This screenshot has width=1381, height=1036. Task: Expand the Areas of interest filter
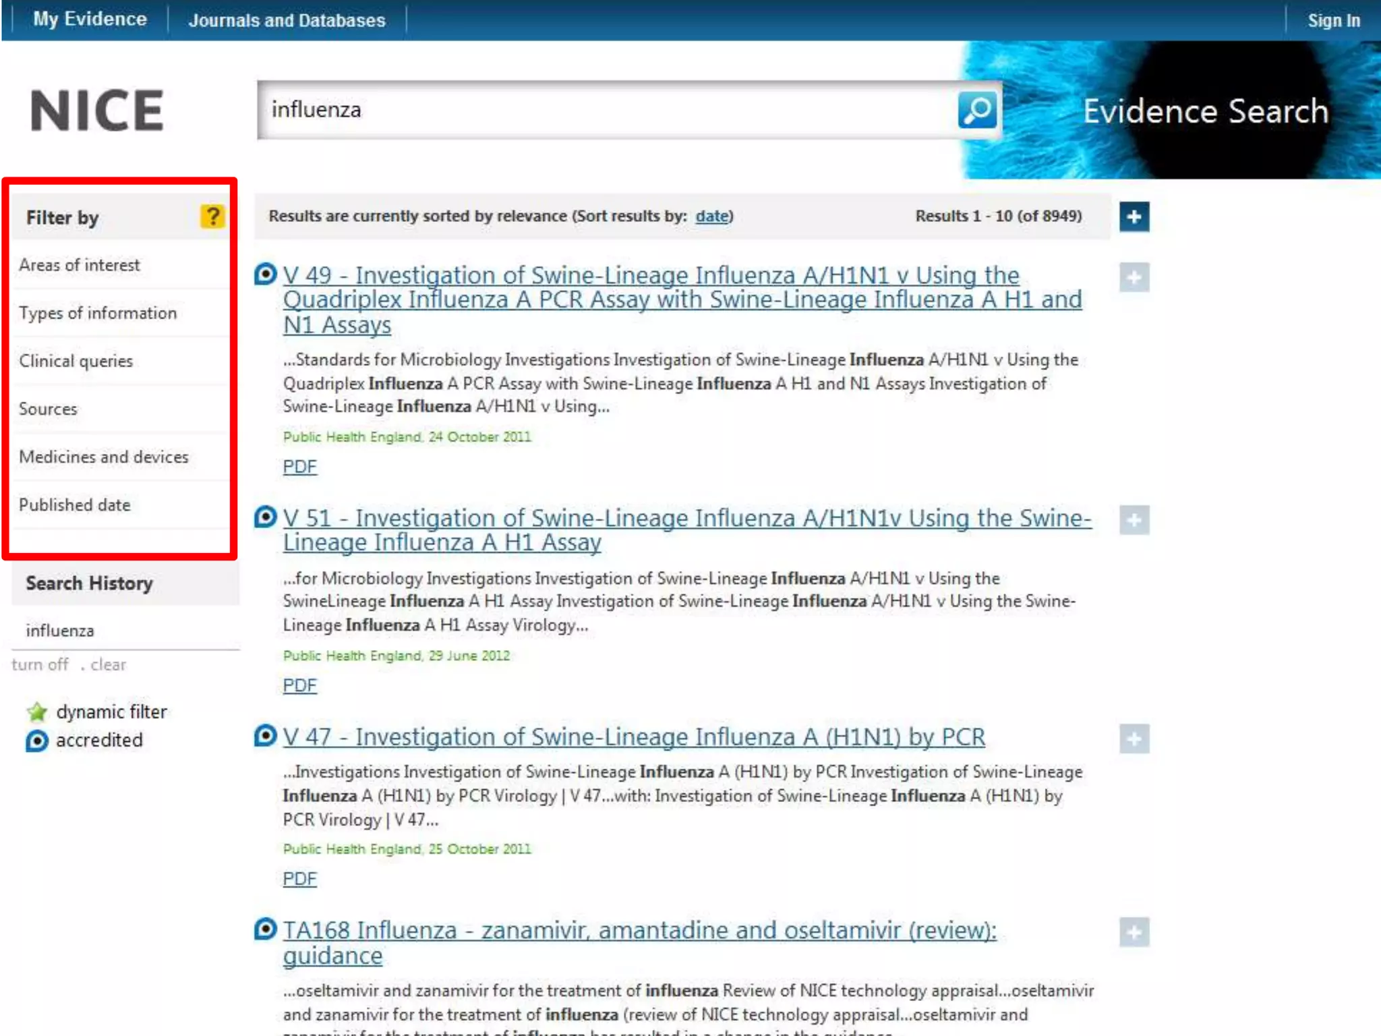point(80,265)
